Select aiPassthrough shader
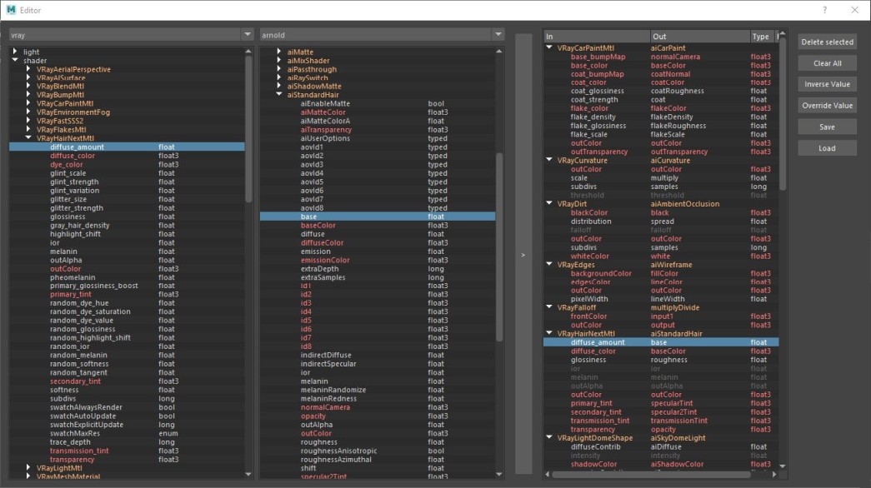 tap(312, 69)
